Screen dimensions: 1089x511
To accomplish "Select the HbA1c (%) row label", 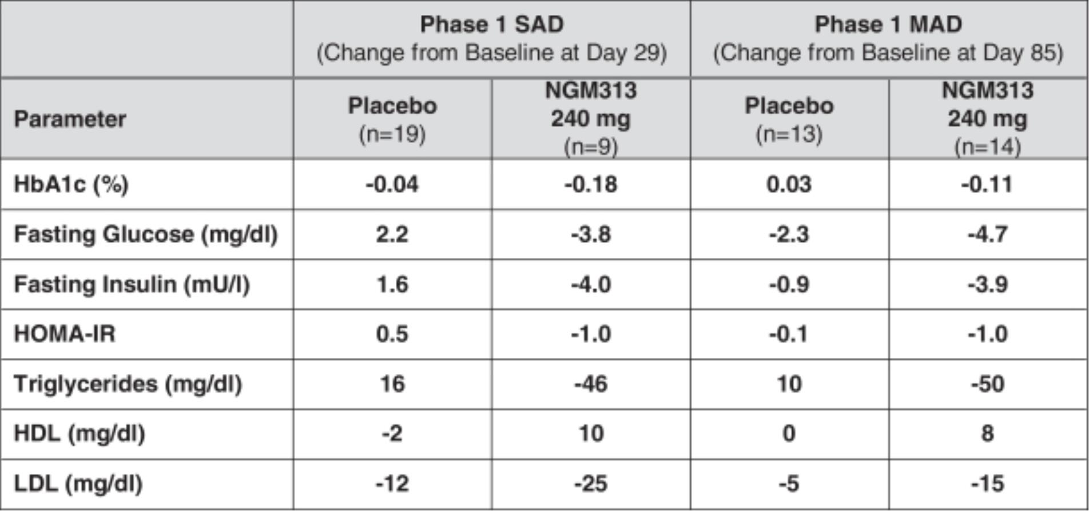I will [71, 185].
